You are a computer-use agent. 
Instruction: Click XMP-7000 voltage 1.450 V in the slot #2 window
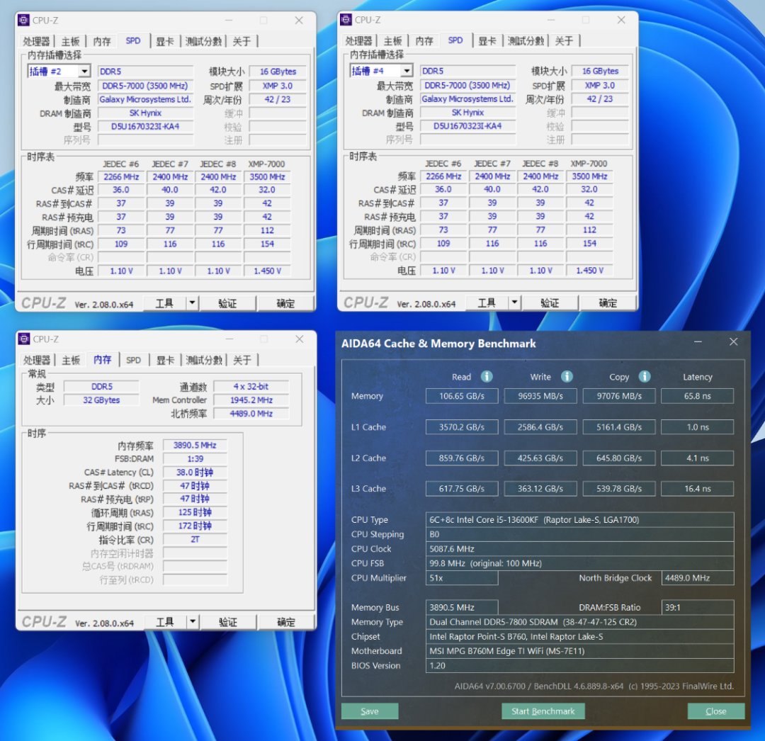click(x=267, y=271)
